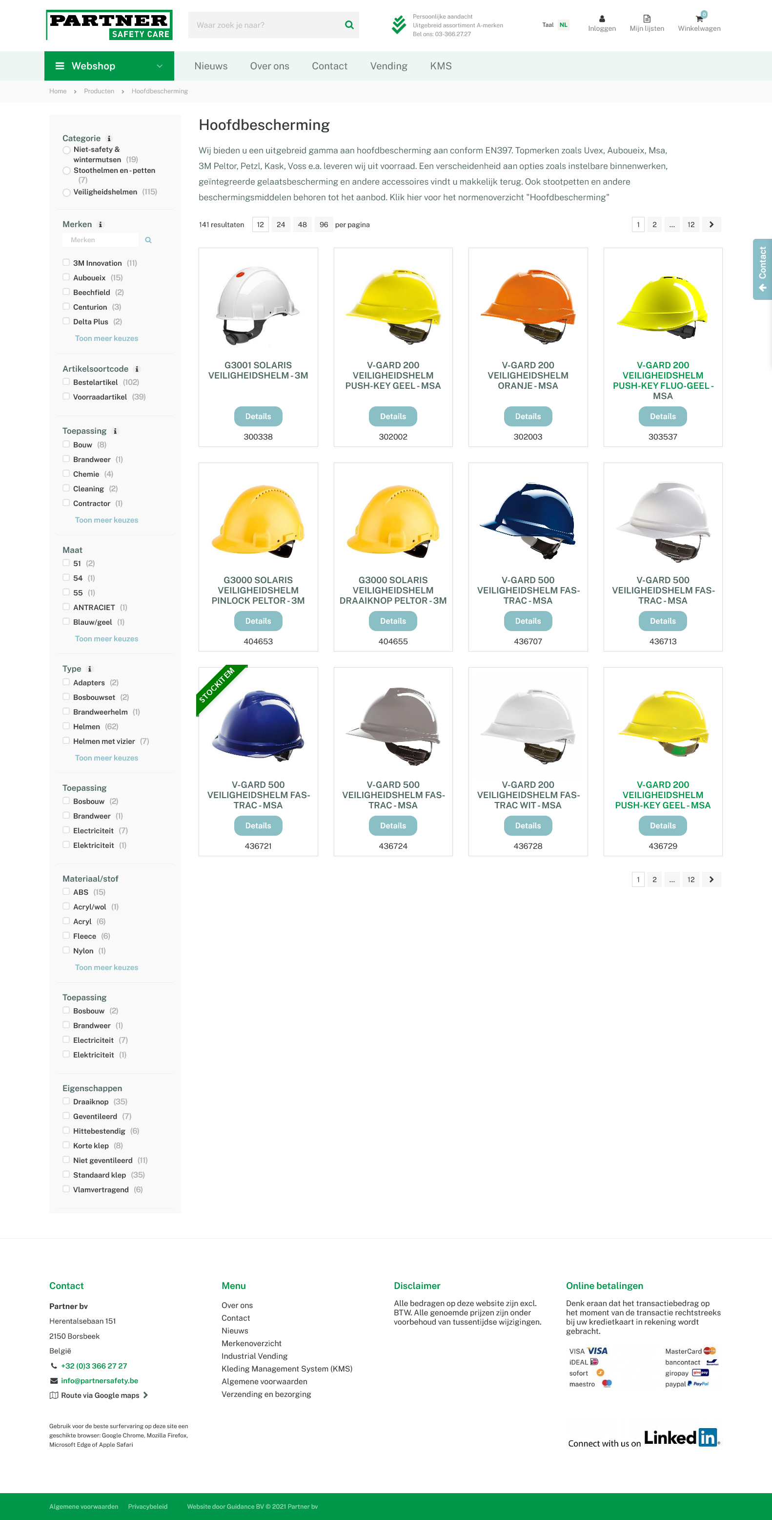This screenshot has height=1520, width=772.
Task: Check the ABS material checkbox
Action: 66,891
